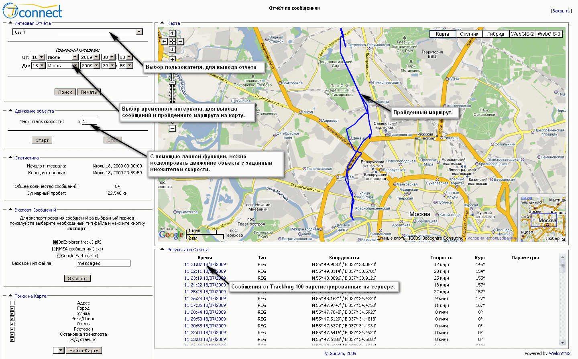Select OziExplorer track (.plt) export format

point(55,242)
